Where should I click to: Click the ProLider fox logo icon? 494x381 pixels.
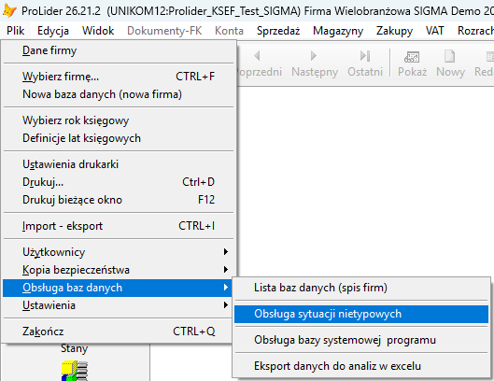coord(9,10)
